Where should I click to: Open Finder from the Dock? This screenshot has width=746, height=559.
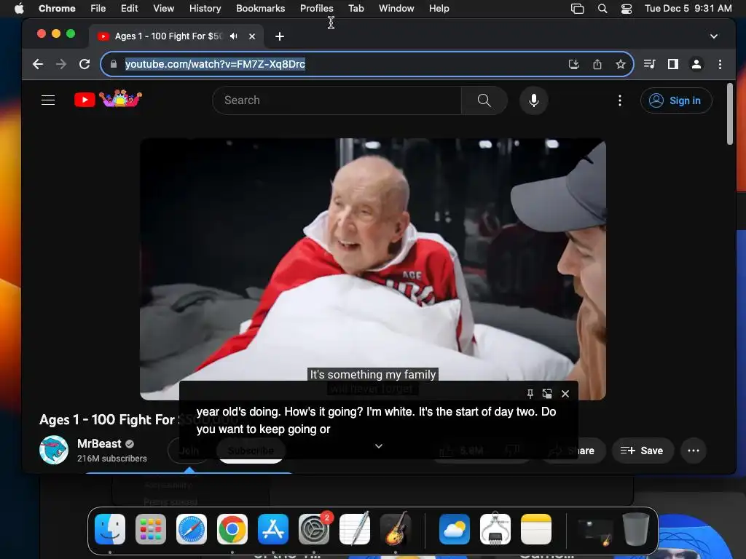click(x=110, y=529)
